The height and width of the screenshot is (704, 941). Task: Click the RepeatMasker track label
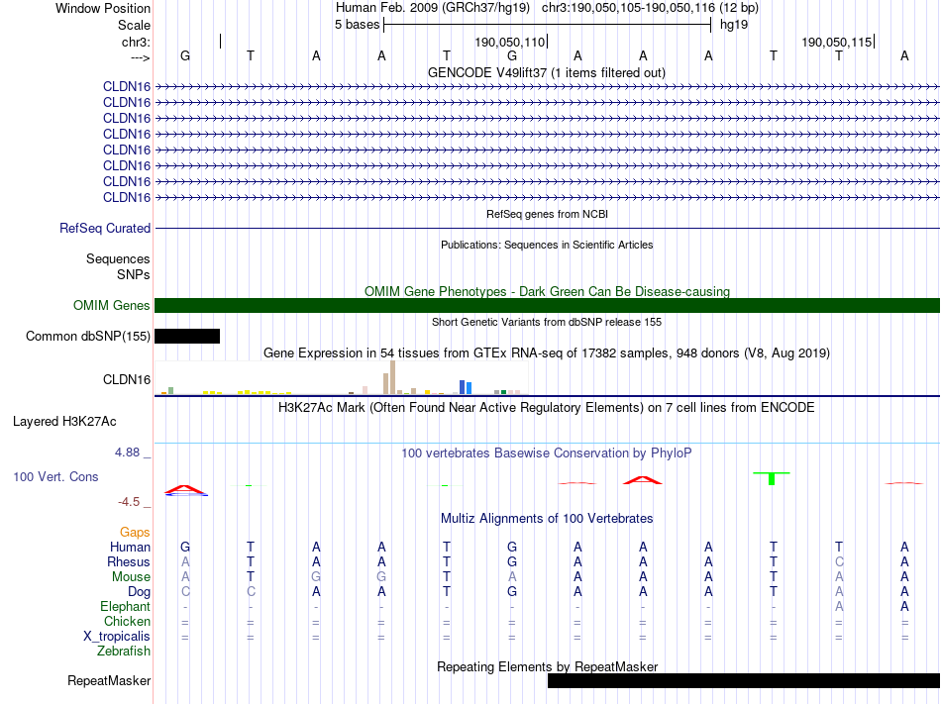pyautogui.click(x=109, y=680)
